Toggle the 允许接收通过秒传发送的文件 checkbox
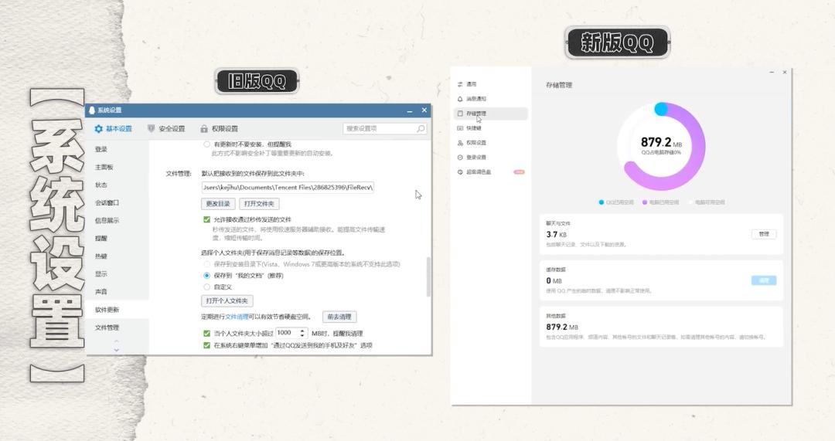Viewport: 835px width, 441px height. (x=206, y=219)
